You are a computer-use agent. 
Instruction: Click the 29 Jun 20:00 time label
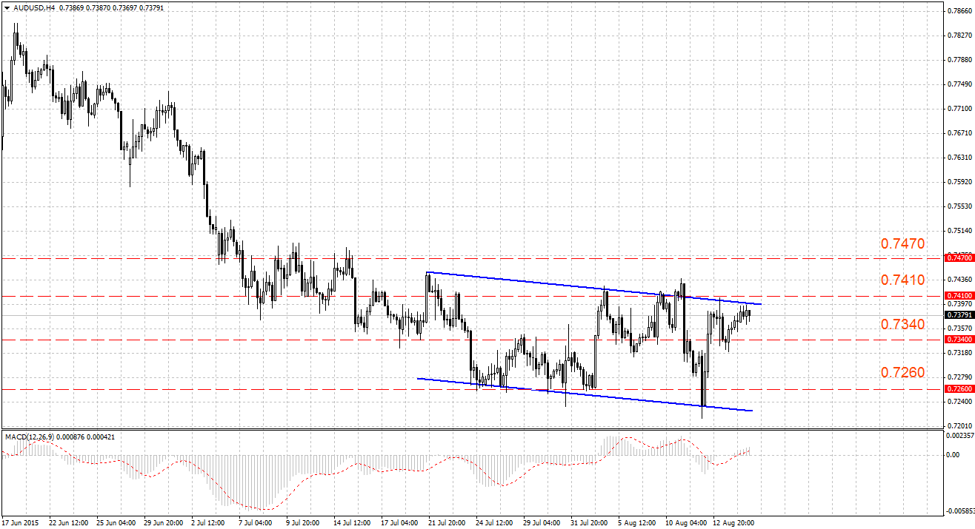click(164, 523)
